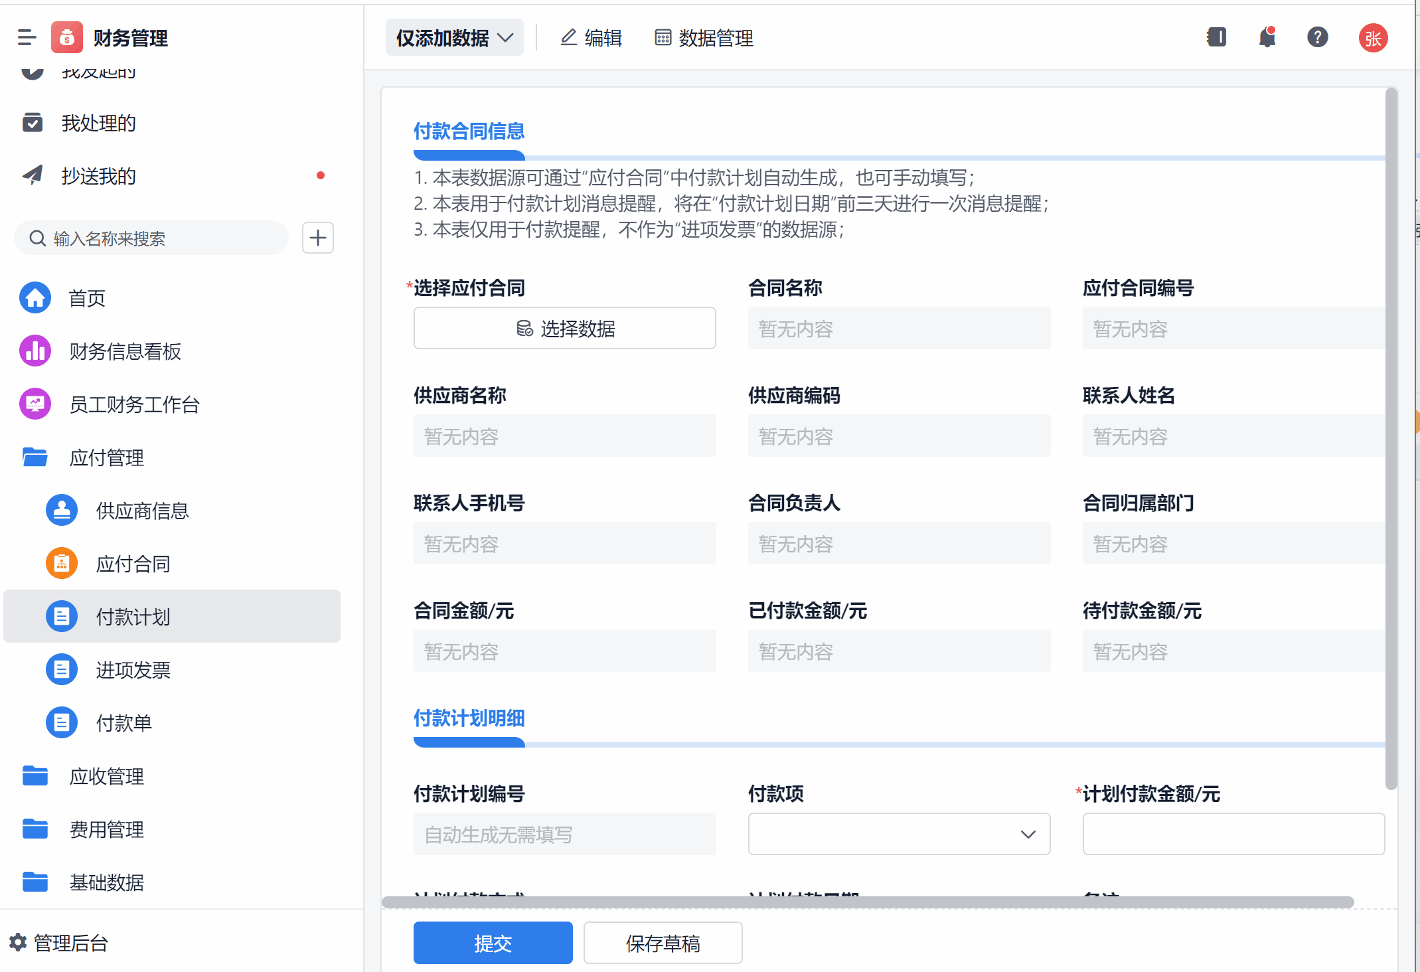
Task: Click the sidebar collapse hamburger icon
Action: (27, 38)
